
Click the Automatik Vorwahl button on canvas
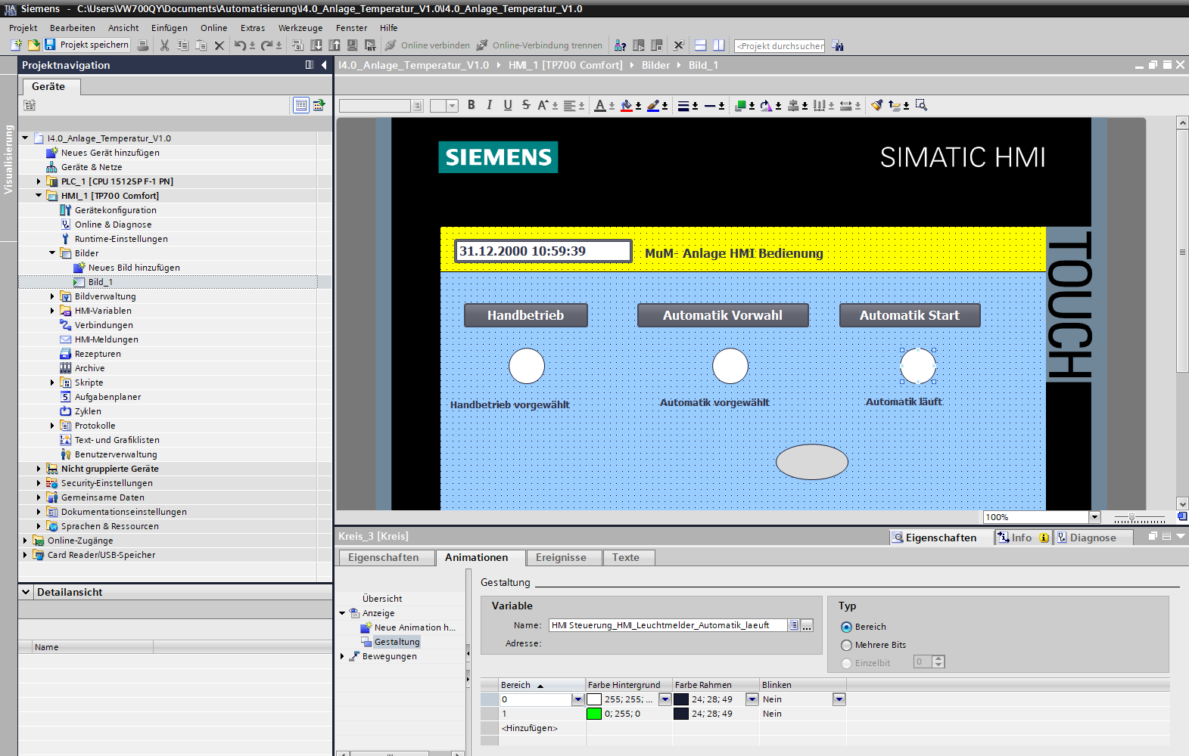[x=723, y=315]
